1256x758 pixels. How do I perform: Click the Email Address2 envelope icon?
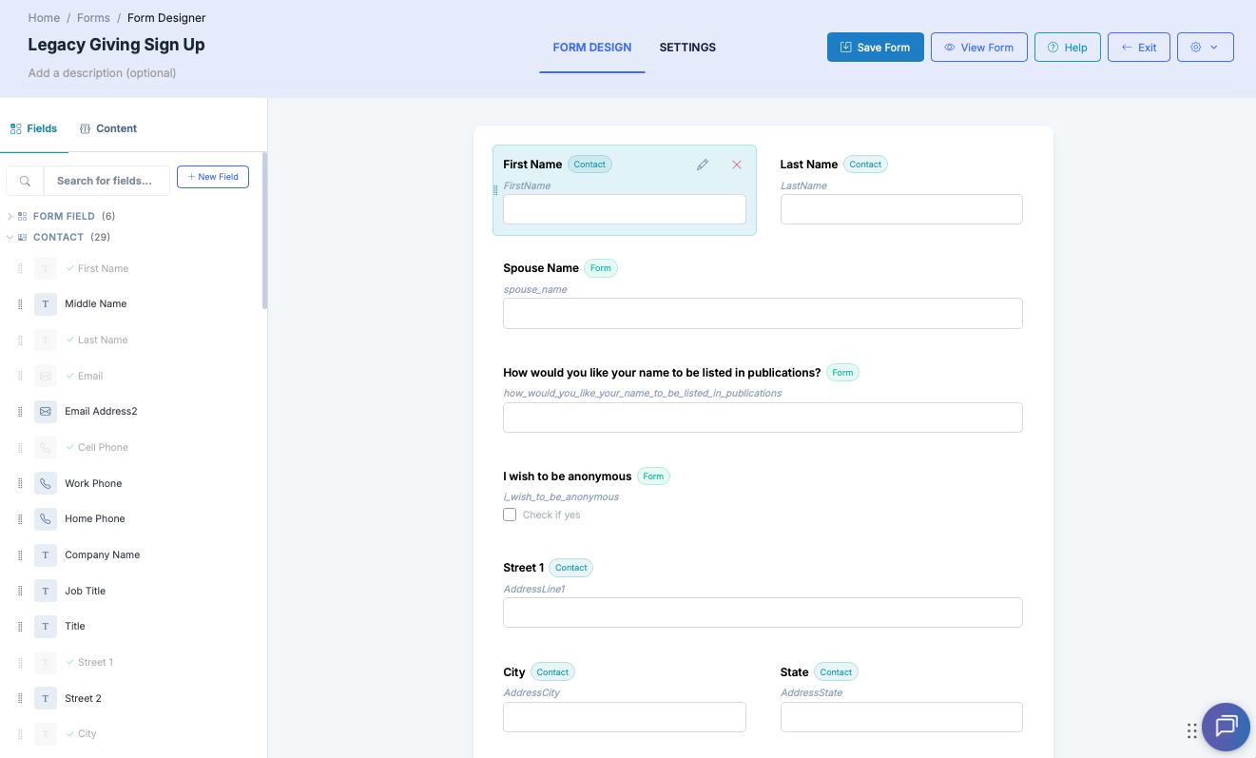pos(46,412)
